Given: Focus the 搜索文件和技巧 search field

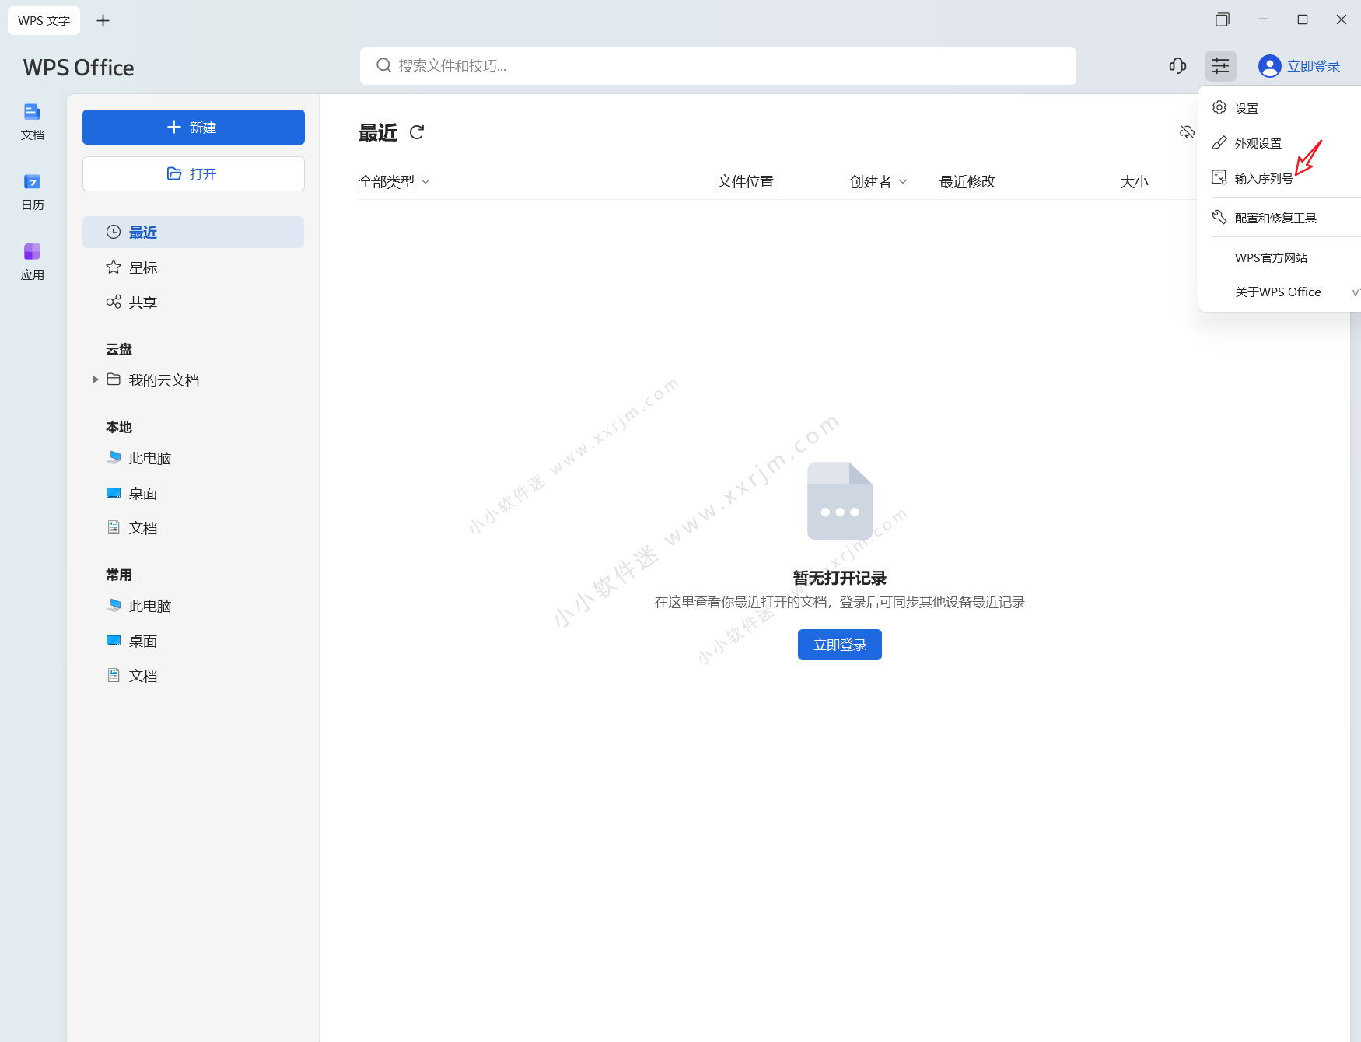Looking at the screenshot, I should (x=718, y=66).
